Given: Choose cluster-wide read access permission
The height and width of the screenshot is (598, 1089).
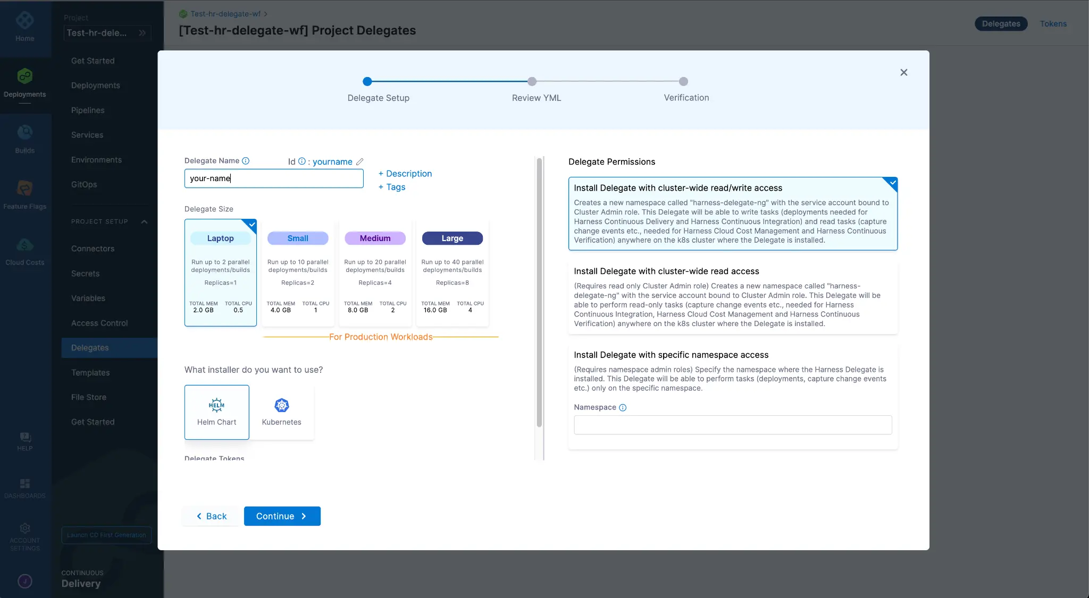Looking at the screenshot, I should (x=732, y=296).
